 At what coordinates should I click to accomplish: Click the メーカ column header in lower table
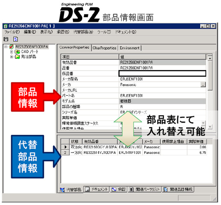click(x=151, y=141)
